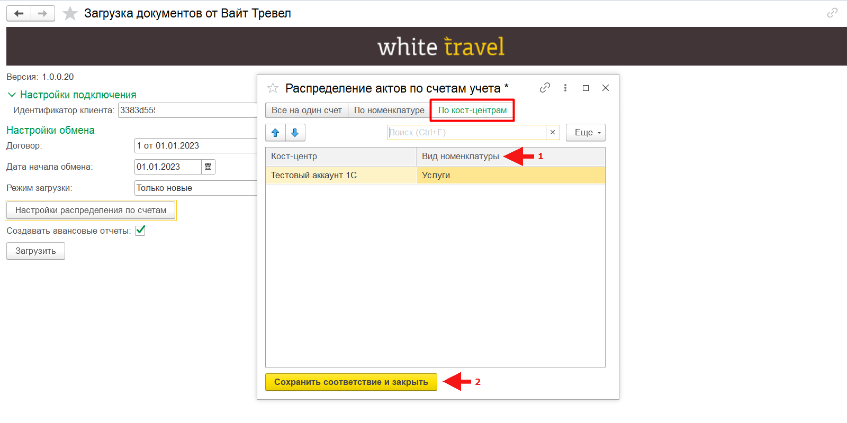
Task: Move the row up with blue arrow
Action: [275, 133]
